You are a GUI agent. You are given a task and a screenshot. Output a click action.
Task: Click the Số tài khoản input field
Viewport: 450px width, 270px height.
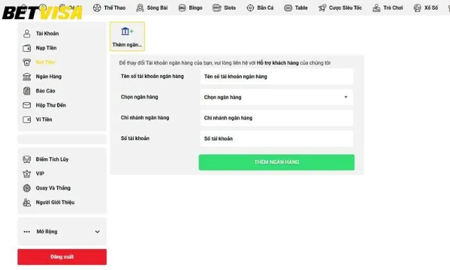[x=276, y=139]
